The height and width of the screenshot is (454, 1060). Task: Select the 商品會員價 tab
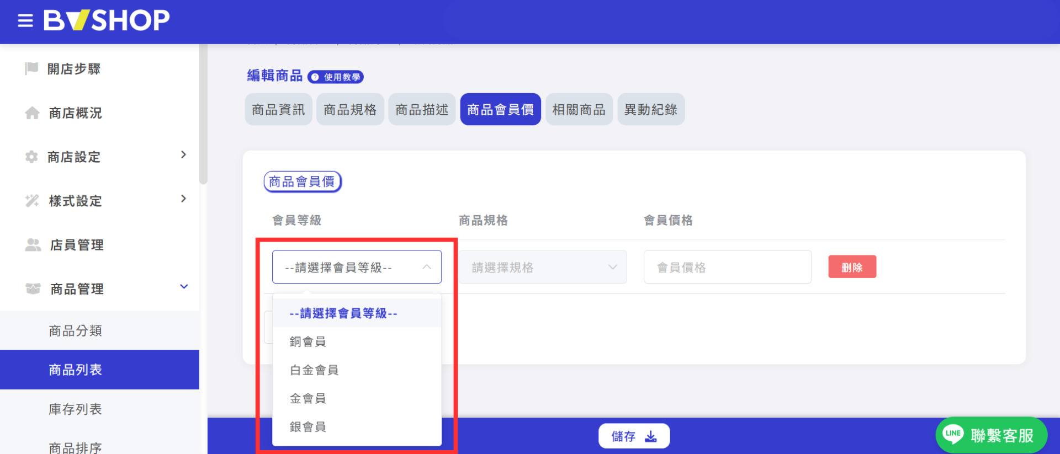(500, 109)
